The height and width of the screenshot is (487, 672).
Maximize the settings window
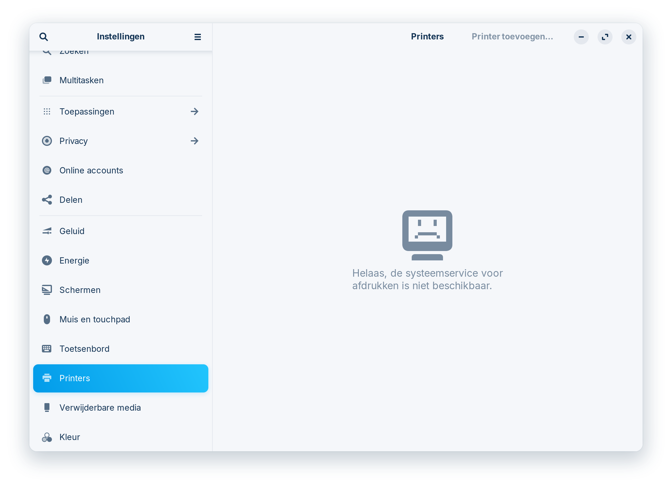click(x=605, y=37)
